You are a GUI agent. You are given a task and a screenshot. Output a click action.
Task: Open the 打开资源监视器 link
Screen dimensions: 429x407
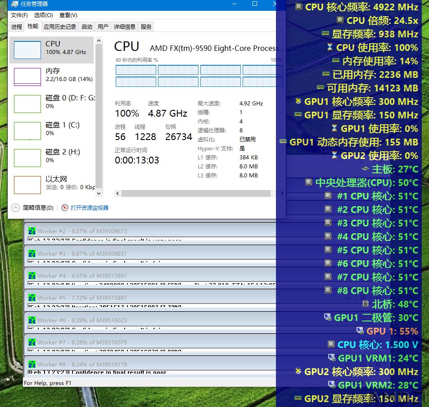pyautogui.click(x=90, y=208)
